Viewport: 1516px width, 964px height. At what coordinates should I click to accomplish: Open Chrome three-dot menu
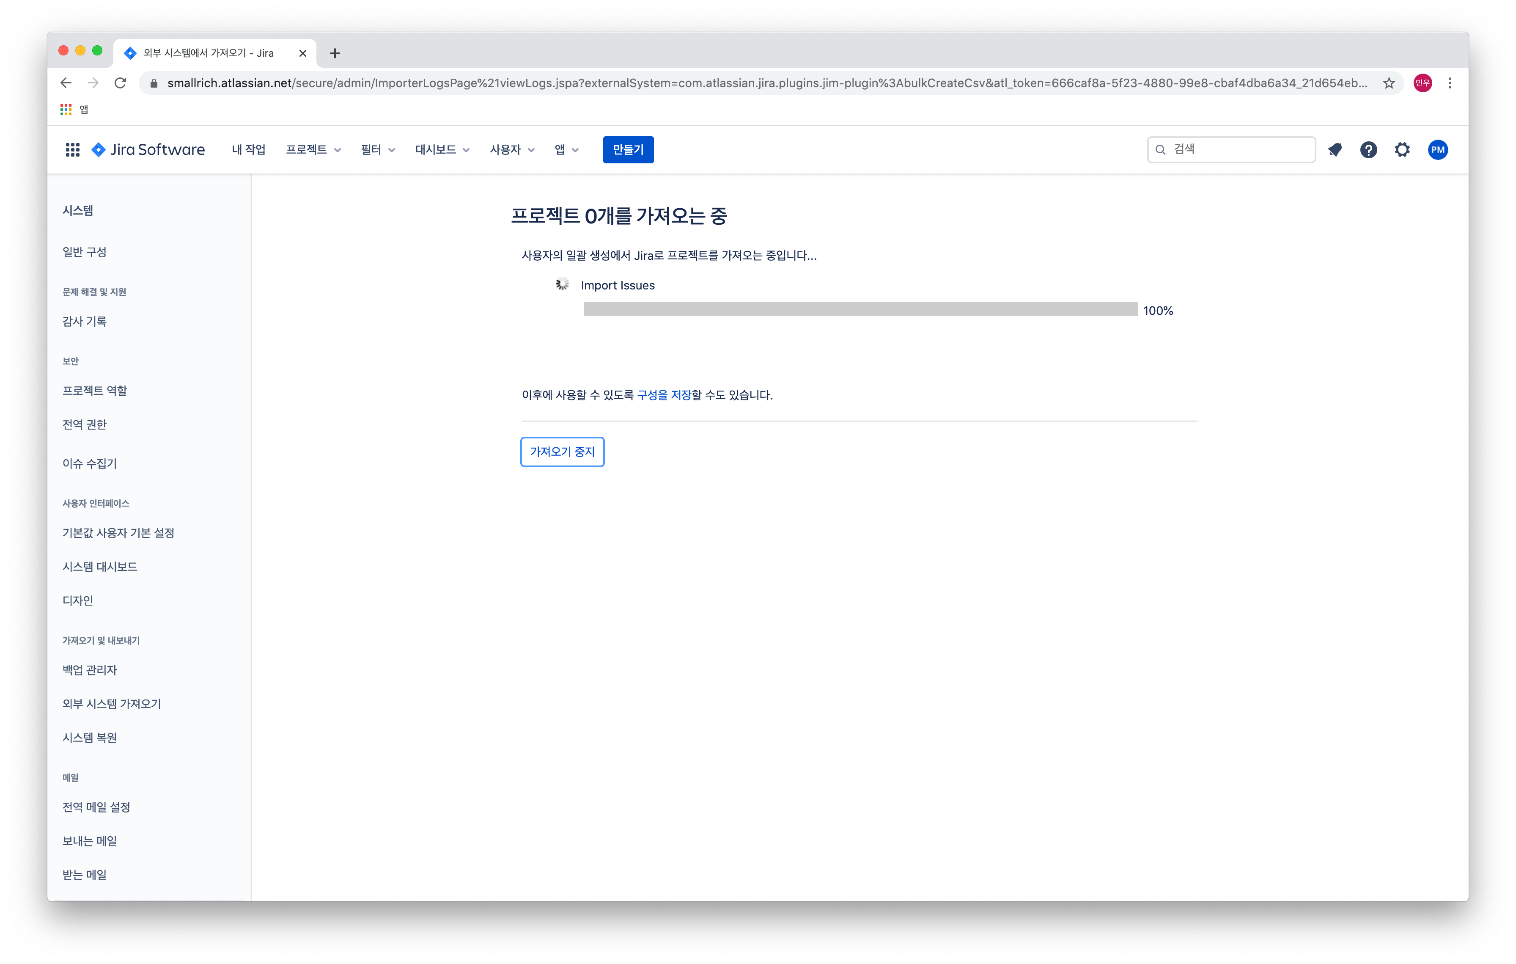click(x=1450, y=83)
